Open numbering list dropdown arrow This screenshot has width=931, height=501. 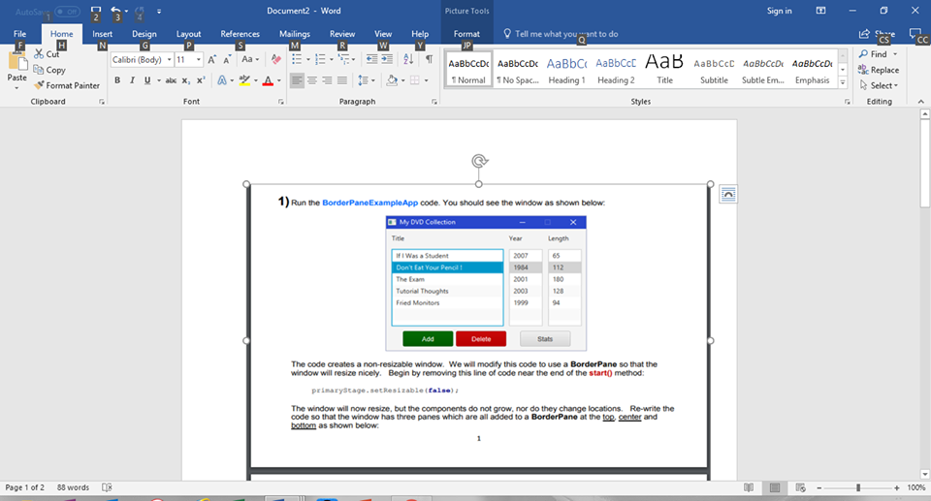(331, 59)
